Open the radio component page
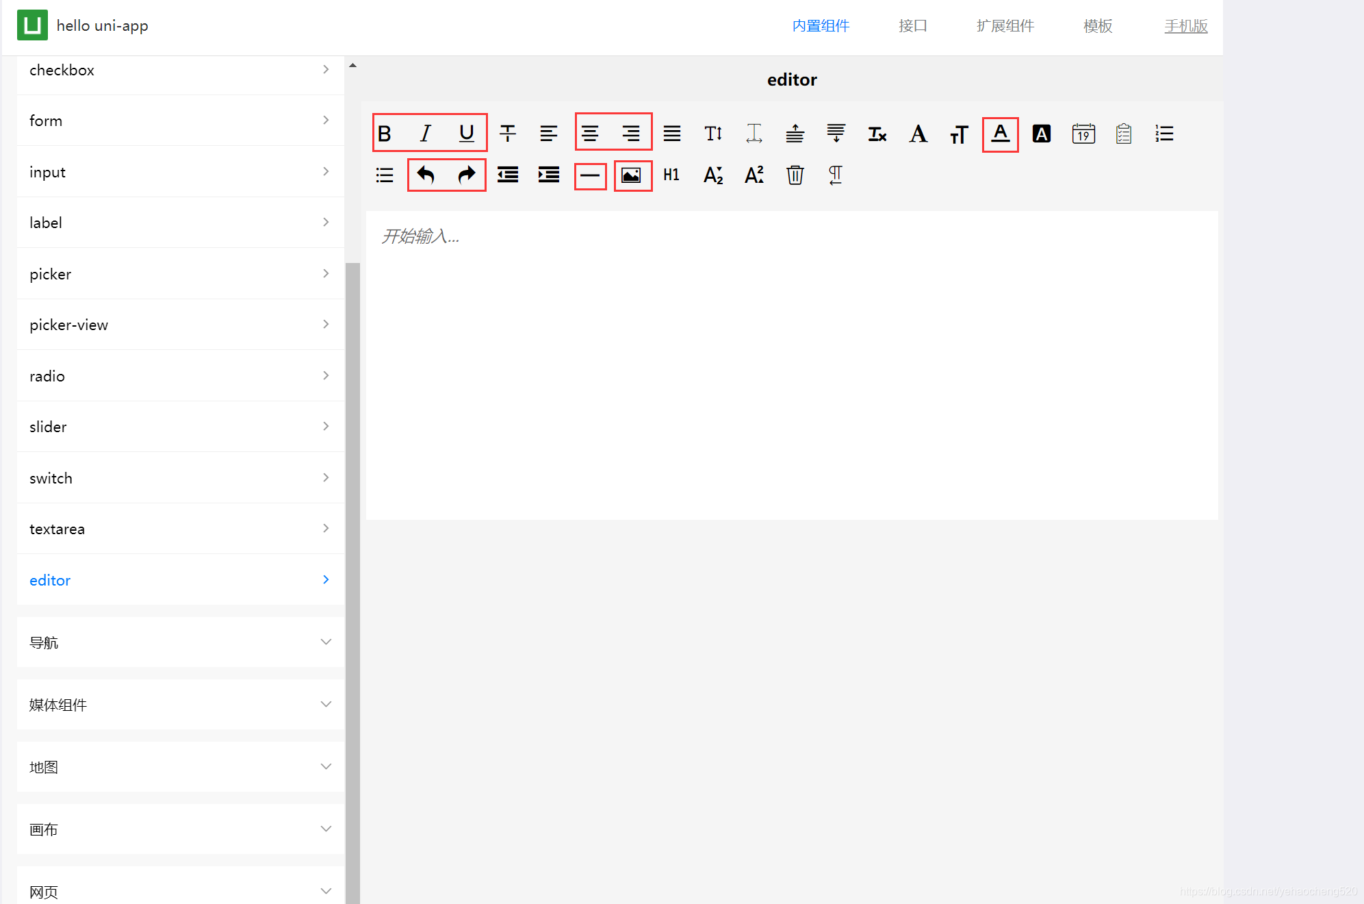Screen dimensions: 1364x904 (x=181, y=376)
